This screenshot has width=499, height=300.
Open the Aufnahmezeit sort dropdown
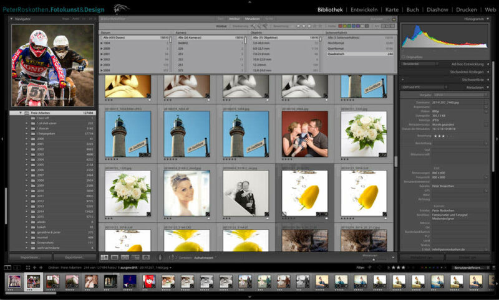205,258
